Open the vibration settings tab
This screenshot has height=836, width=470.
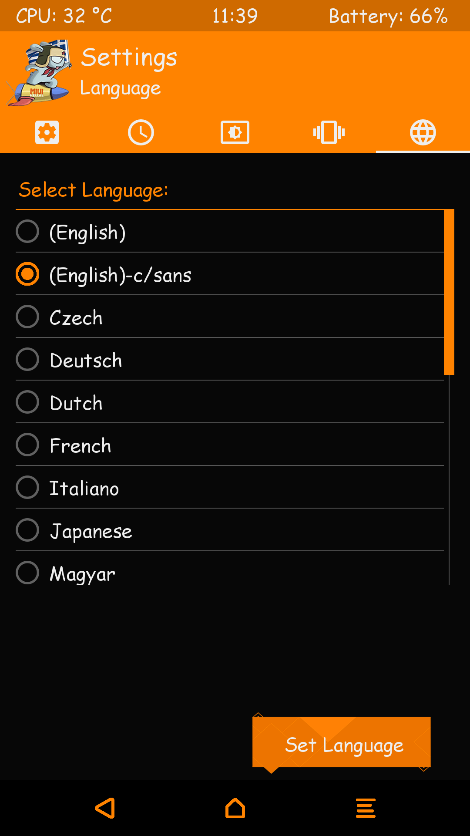pos(329,132)
